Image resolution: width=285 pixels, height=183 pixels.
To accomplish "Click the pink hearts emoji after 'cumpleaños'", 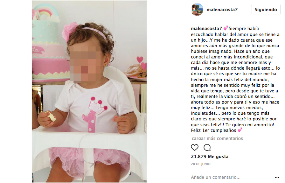I will click(240, 130).
